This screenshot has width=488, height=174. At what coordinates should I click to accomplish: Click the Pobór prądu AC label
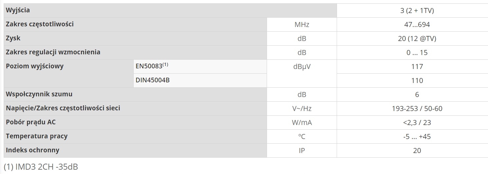pos(31,122)
